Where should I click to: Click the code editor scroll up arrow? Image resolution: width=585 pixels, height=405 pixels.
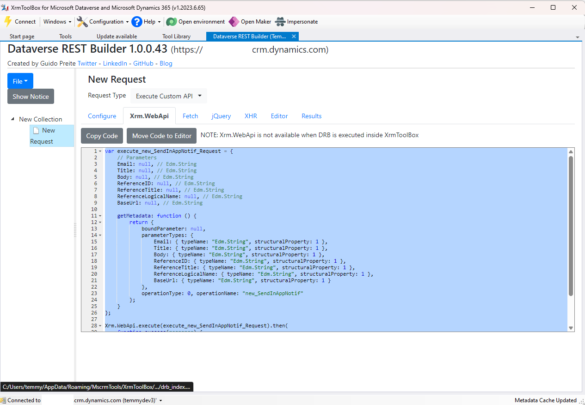coord(571,152)
